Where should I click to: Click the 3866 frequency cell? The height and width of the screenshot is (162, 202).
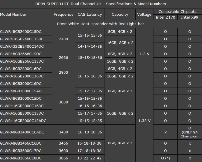tap(63, 158)
